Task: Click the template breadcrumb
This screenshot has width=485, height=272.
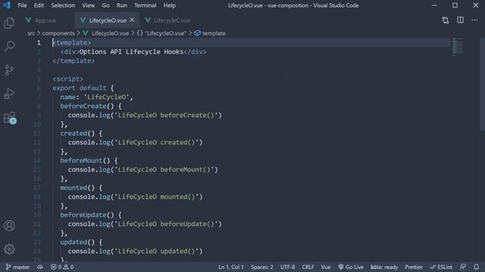Action: (210, 33)
